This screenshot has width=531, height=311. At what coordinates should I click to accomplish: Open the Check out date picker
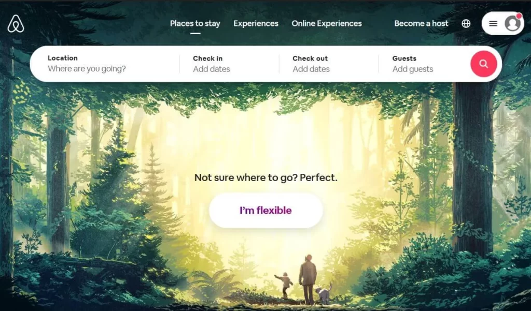tap(329, 64)
